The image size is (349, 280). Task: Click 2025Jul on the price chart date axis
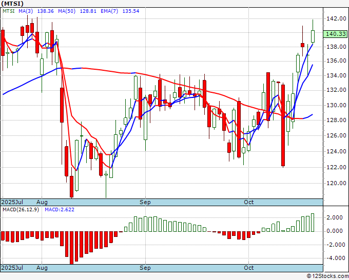[12, 202]
